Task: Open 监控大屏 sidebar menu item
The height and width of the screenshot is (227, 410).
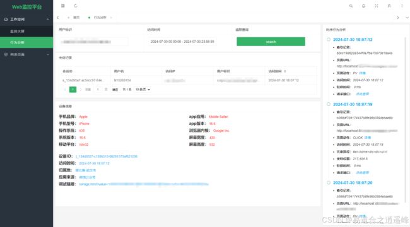Action: pos(26,32)
